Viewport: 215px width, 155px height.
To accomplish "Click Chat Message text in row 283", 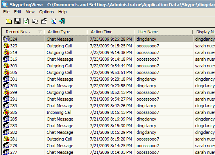I will pos(60,126).
